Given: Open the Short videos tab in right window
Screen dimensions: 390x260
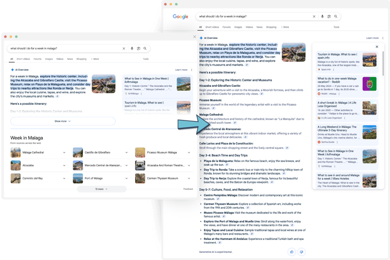Looking at the screenshot, I should 212,27.
